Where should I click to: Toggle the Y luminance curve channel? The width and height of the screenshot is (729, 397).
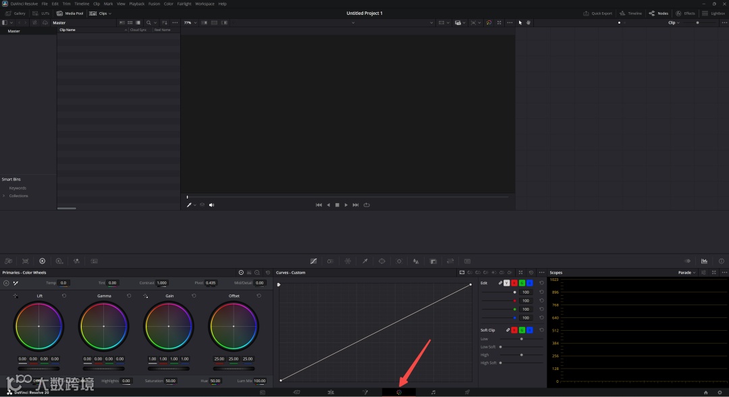click(x=507, y=283)
